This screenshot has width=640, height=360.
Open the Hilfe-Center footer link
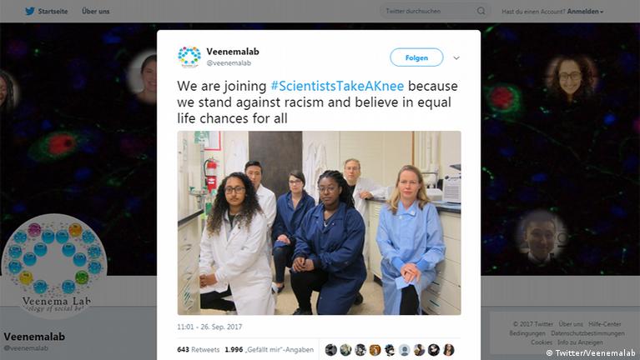(x=604, y=324)
